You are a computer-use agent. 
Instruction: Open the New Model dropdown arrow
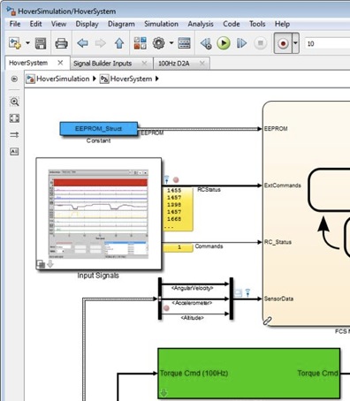point(27,43)
